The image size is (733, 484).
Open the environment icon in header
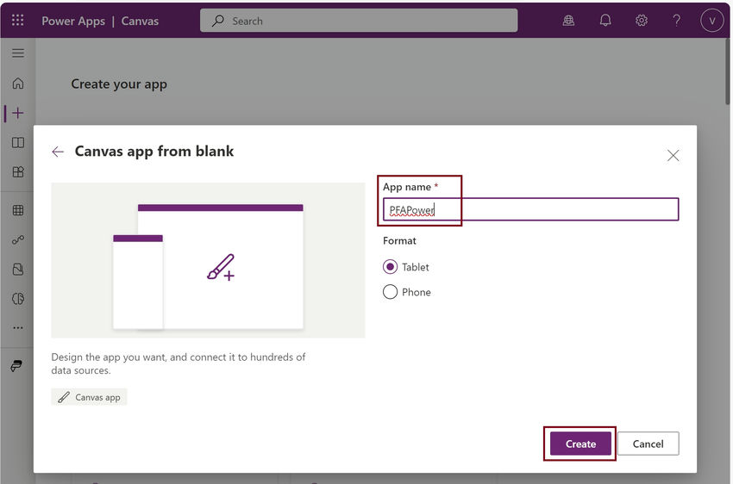pyautogui.click(x=568, y=21)
